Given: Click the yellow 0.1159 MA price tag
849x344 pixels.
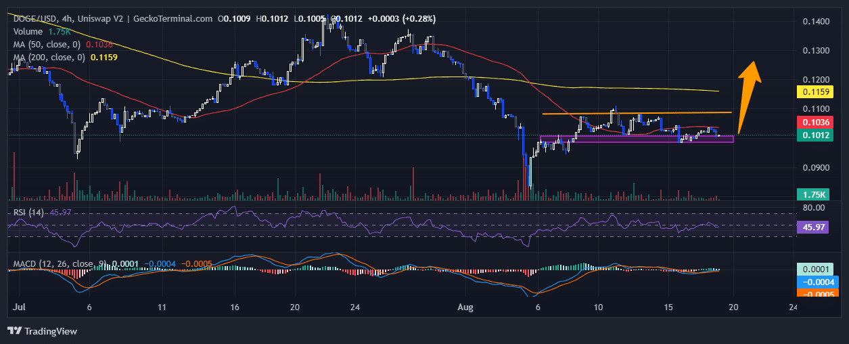Looking at the screenshot, I should (819, 91).
